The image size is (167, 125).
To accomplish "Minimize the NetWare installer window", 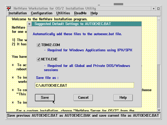I will point(154,9).
